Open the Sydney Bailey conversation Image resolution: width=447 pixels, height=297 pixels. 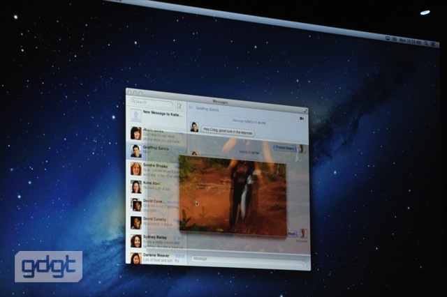coord(156,241)
